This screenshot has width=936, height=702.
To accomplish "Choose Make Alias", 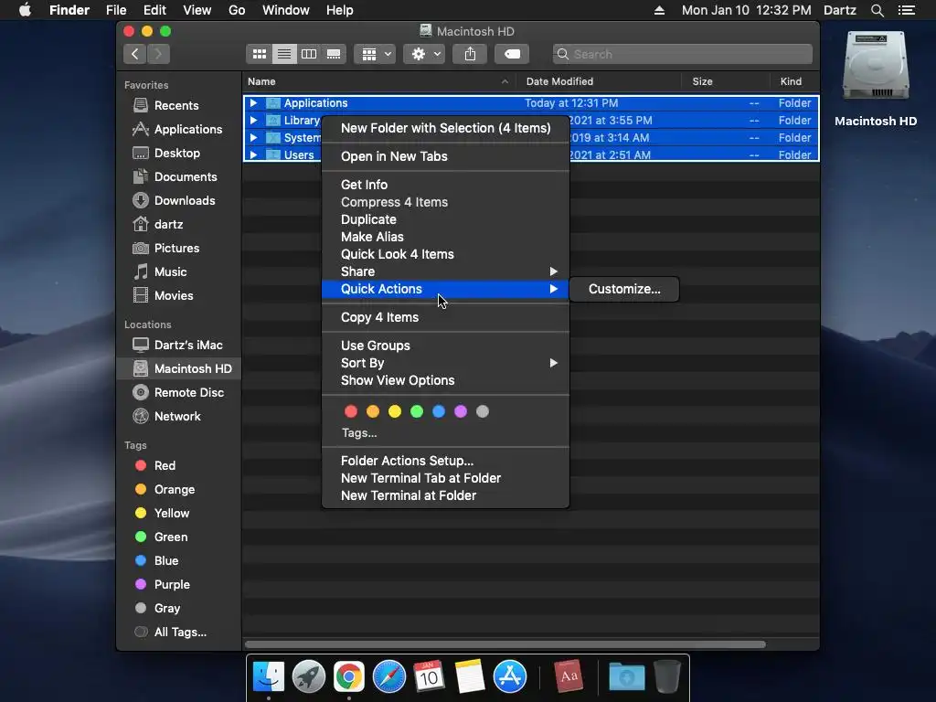I will pyautogui.click(x=445, y=237).
